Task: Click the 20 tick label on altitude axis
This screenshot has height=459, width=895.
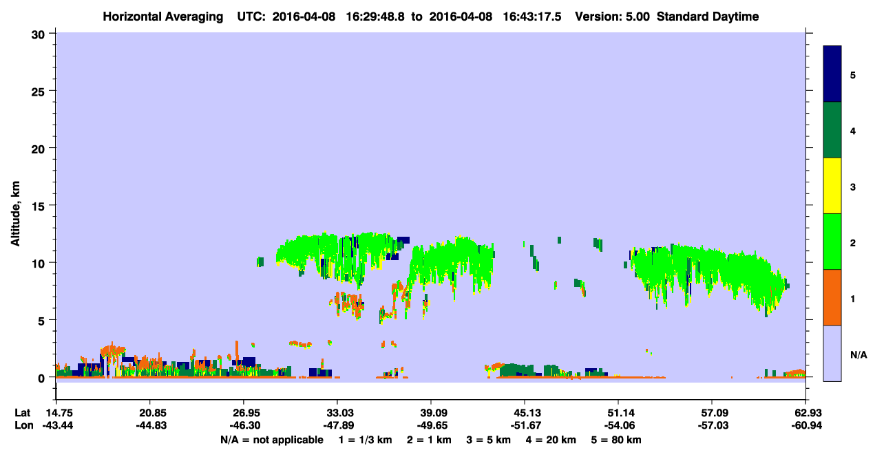Action: tap(40, 148)
